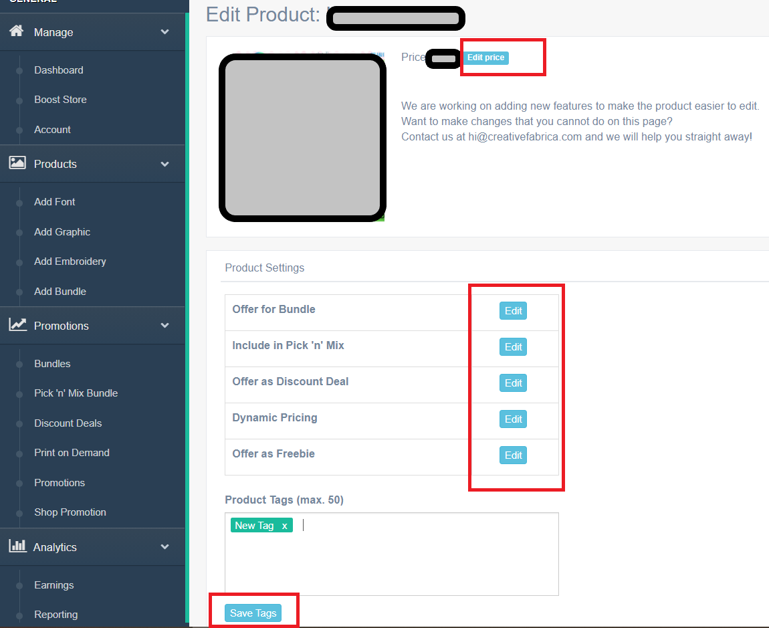Click the Product Tags (max. 50) label
Image resolution: width=769 pixels, height=628 pixels.
(x=284, y=500)
